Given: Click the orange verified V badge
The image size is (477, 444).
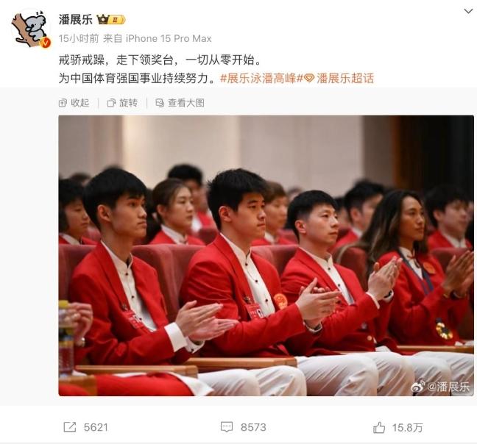Looking at the screenshot, I should [x=45, y=43].
